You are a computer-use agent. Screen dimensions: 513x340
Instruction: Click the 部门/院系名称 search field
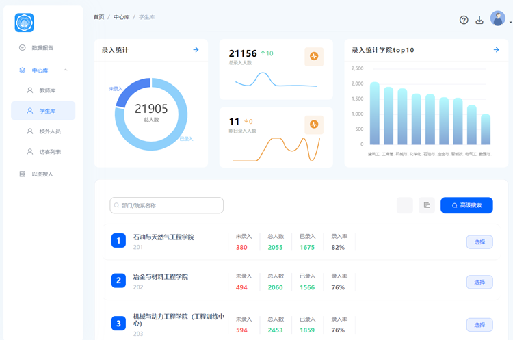pos(167,205)
